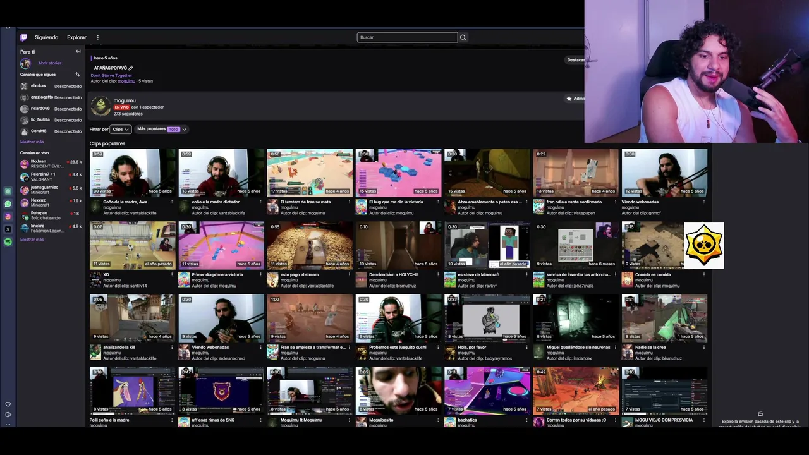Screen dimensions: 809x455
Task: Open the X icon in the browser sidebar
Action: tap(8, 229)
